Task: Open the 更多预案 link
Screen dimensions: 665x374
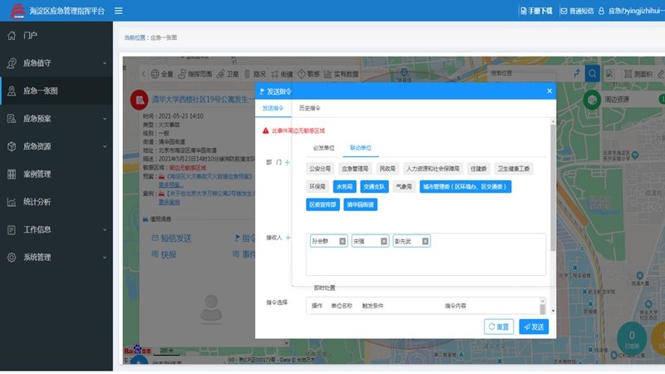Action: [x=170, y=185]
